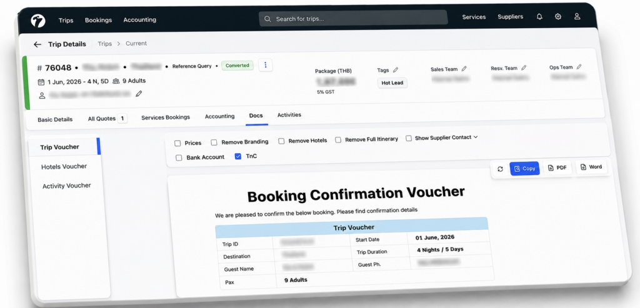Screen dimensions: 640x308
Task: Open the Bookings menu
Action: tap(98, 20)
